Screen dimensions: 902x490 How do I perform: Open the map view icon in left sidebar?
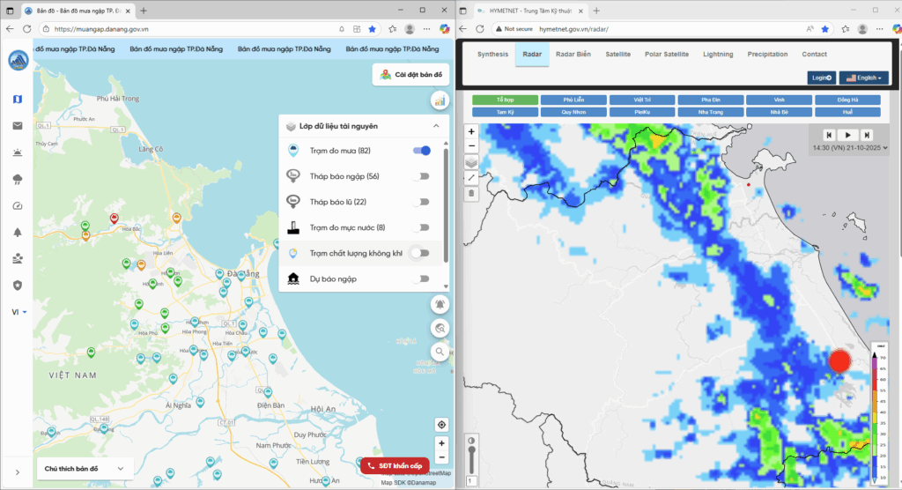(x=18, y=100)
